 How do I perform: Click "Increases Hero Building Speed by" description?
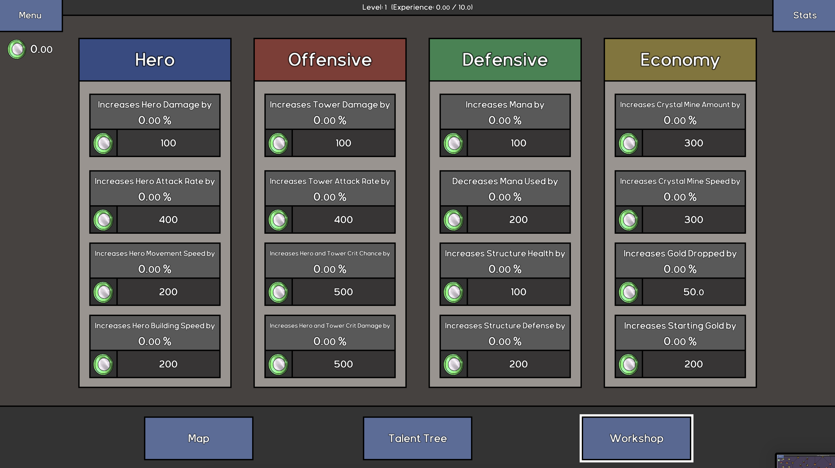(x=155, y=326)
